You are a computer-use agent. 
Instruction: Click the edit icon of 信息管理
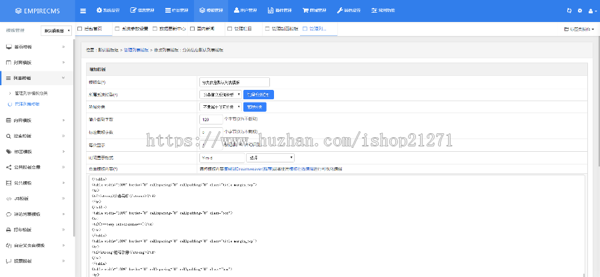tap(133, 11)
